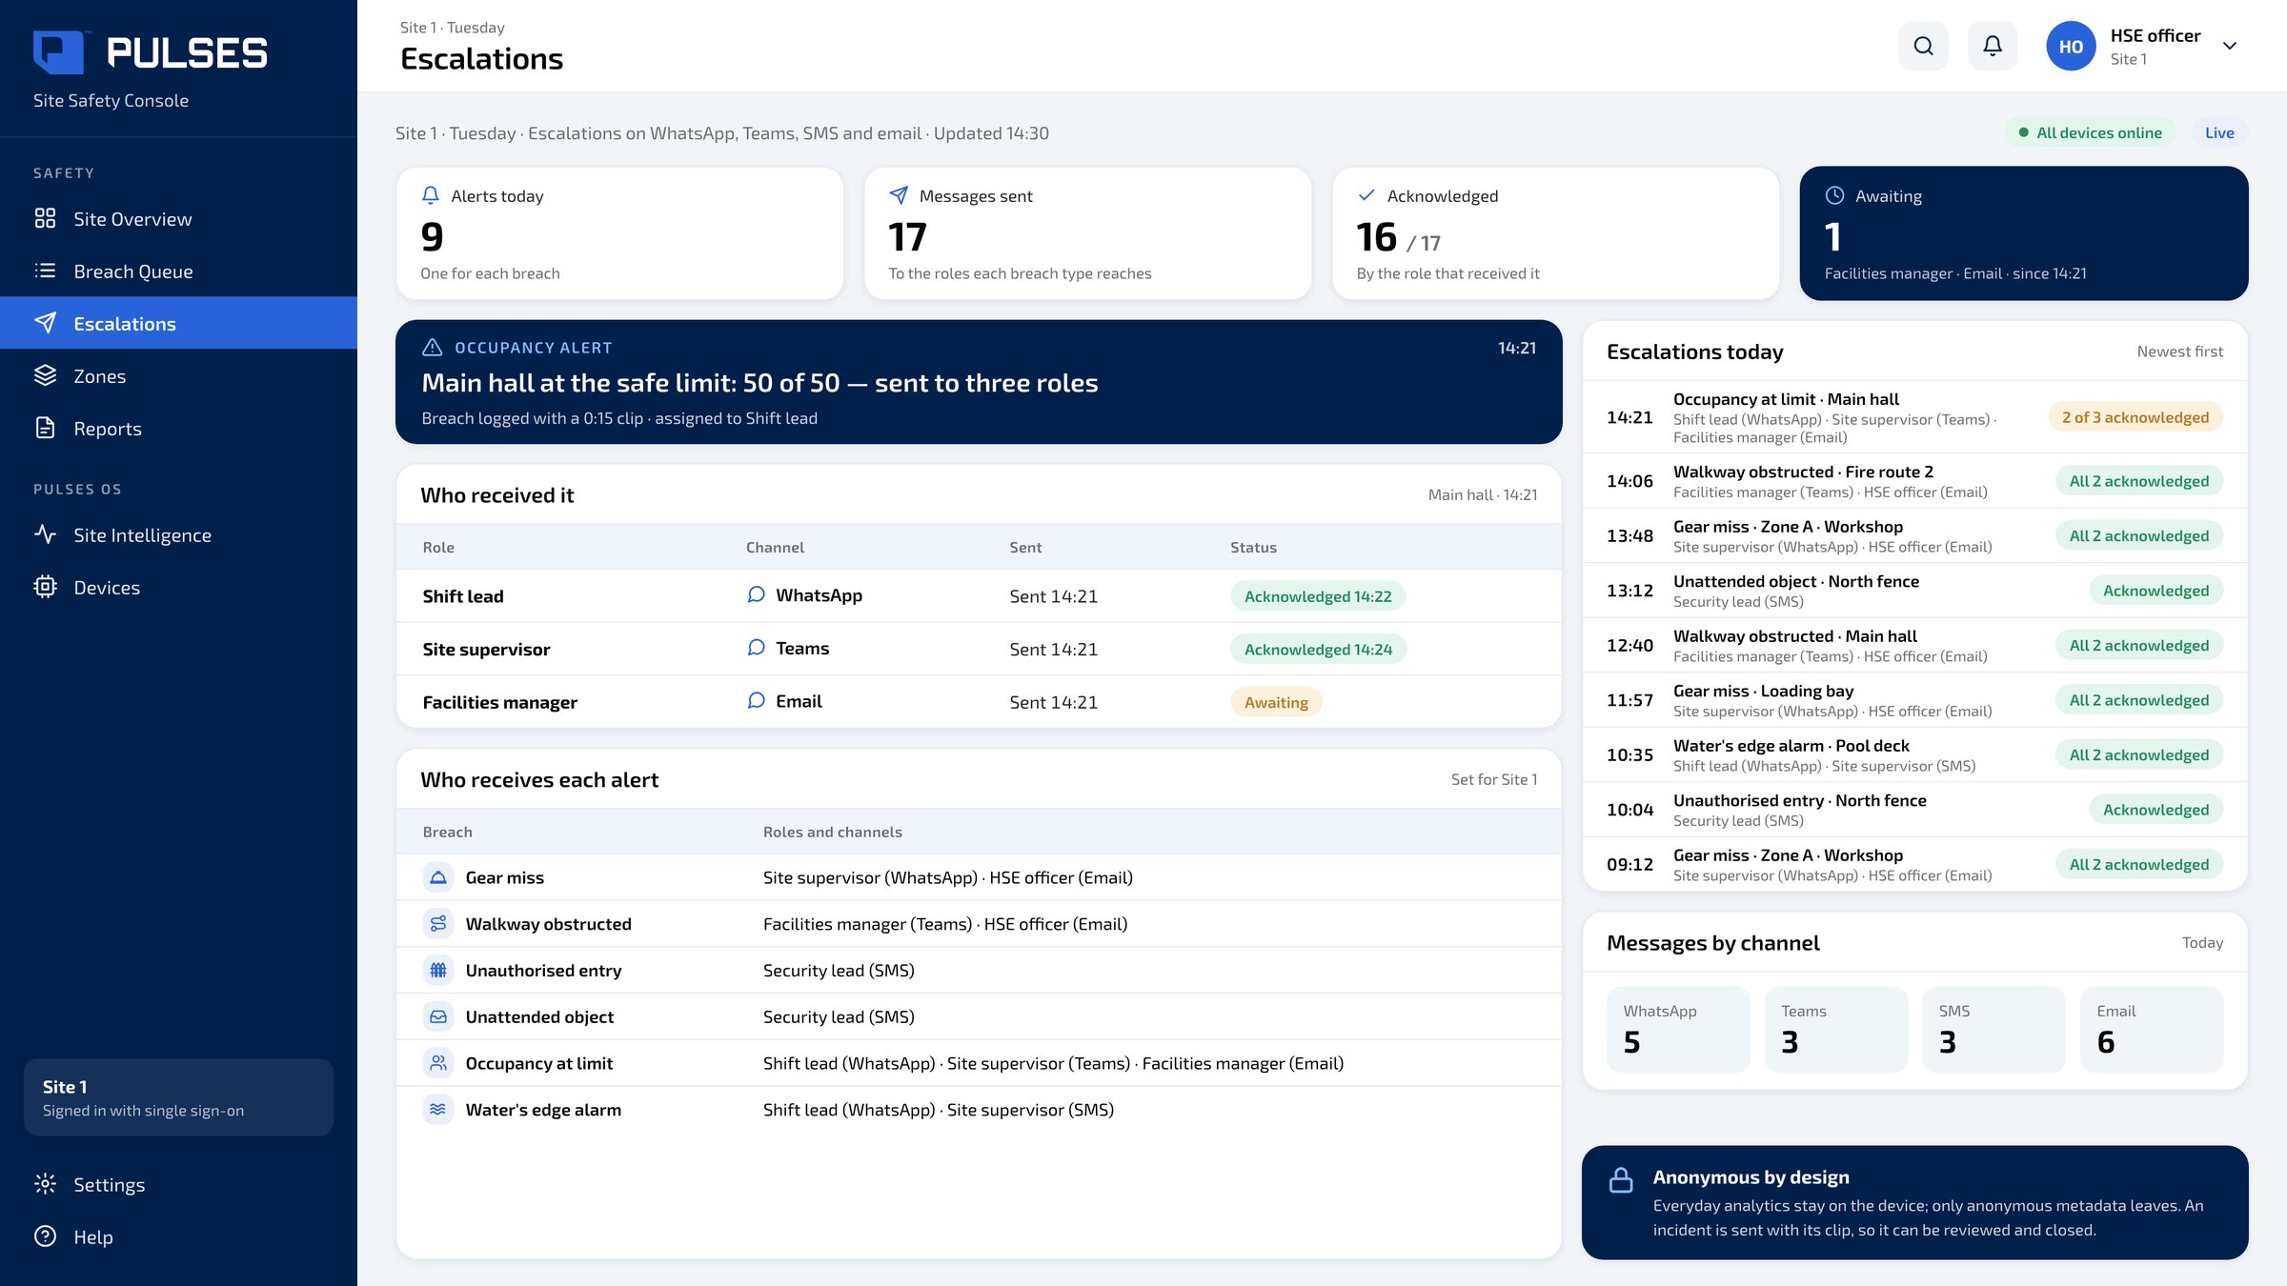Click the All devices online indicator
This screenshot has height=1286, width=2287.
[x=2091, y=132]
